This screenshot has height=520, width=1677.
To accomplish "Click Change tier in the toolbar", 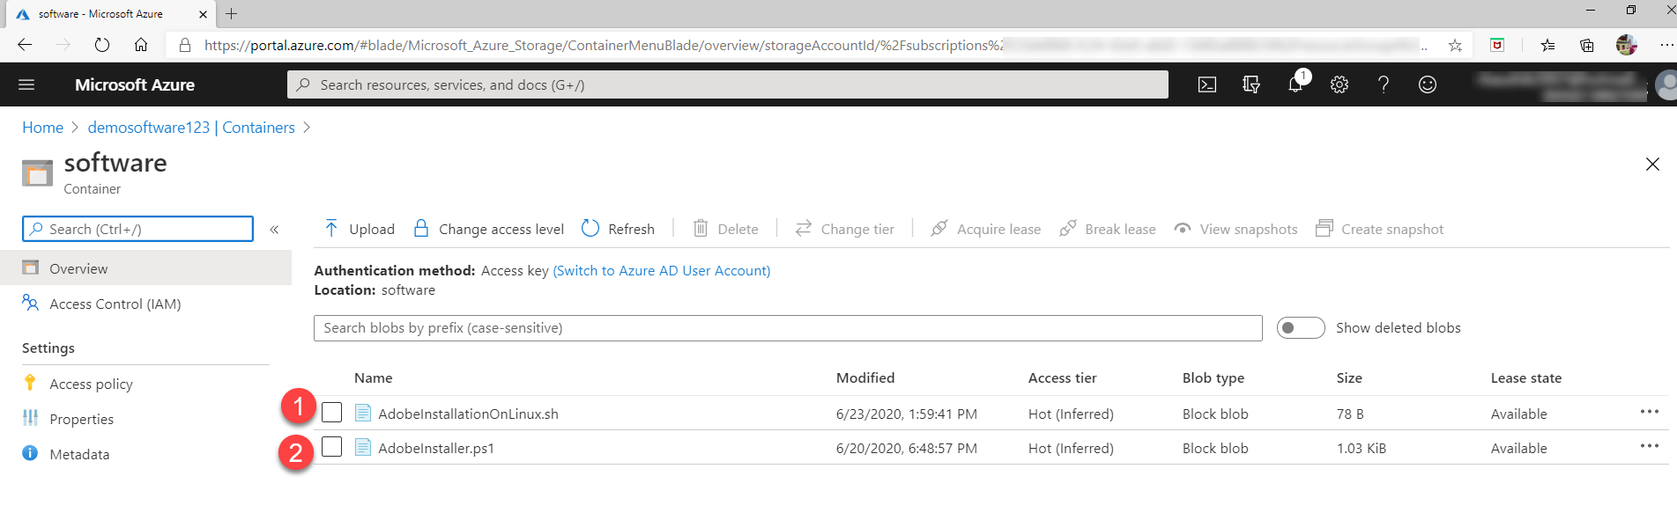I will pos(845,229).
